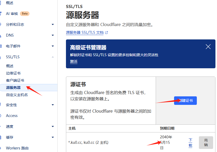Click 吊销 button for ku0.cc certificate
The image size is (217, 152).
point(206,143)
